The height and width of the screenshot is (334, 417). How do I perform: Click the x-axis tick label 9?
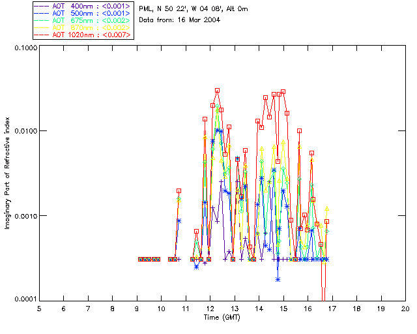coord(137,309)
